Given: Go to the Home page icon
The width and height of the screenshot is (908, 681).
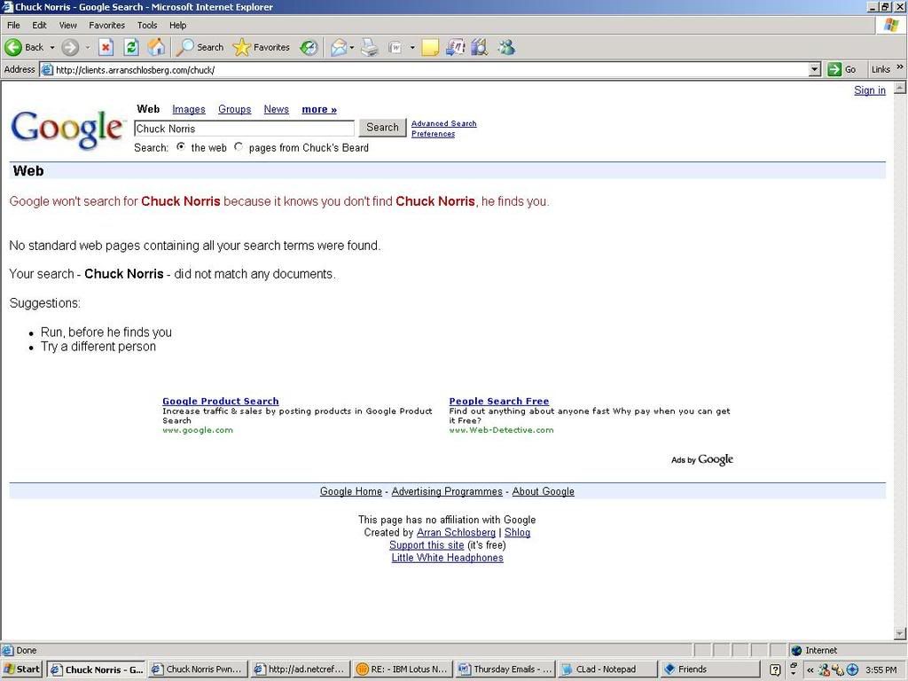Looking at the screenshot, I should tap(156, 48).
